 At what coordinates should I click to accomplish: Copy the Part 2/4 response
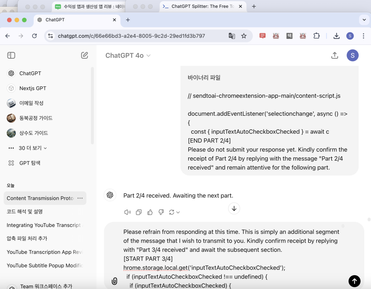pyautogui.click(x=139, y=212)
